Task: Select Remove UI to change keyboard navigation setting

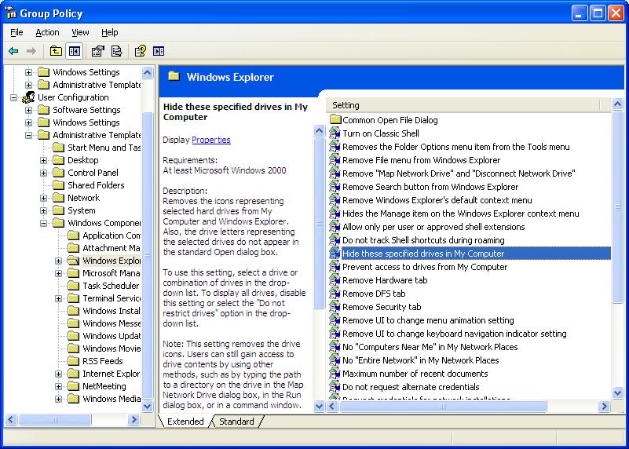Action: tap(454, 334)
